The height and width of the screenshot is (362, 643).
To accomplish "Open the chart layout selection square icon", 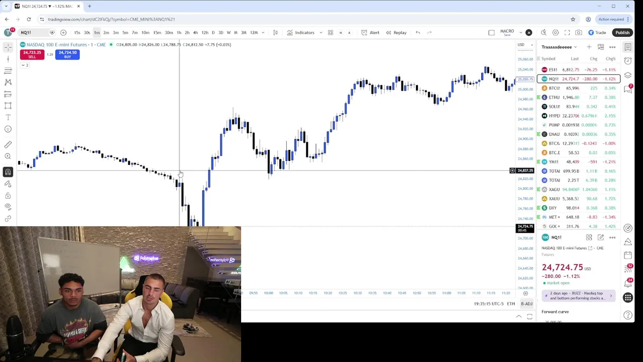I will point(491,33).
